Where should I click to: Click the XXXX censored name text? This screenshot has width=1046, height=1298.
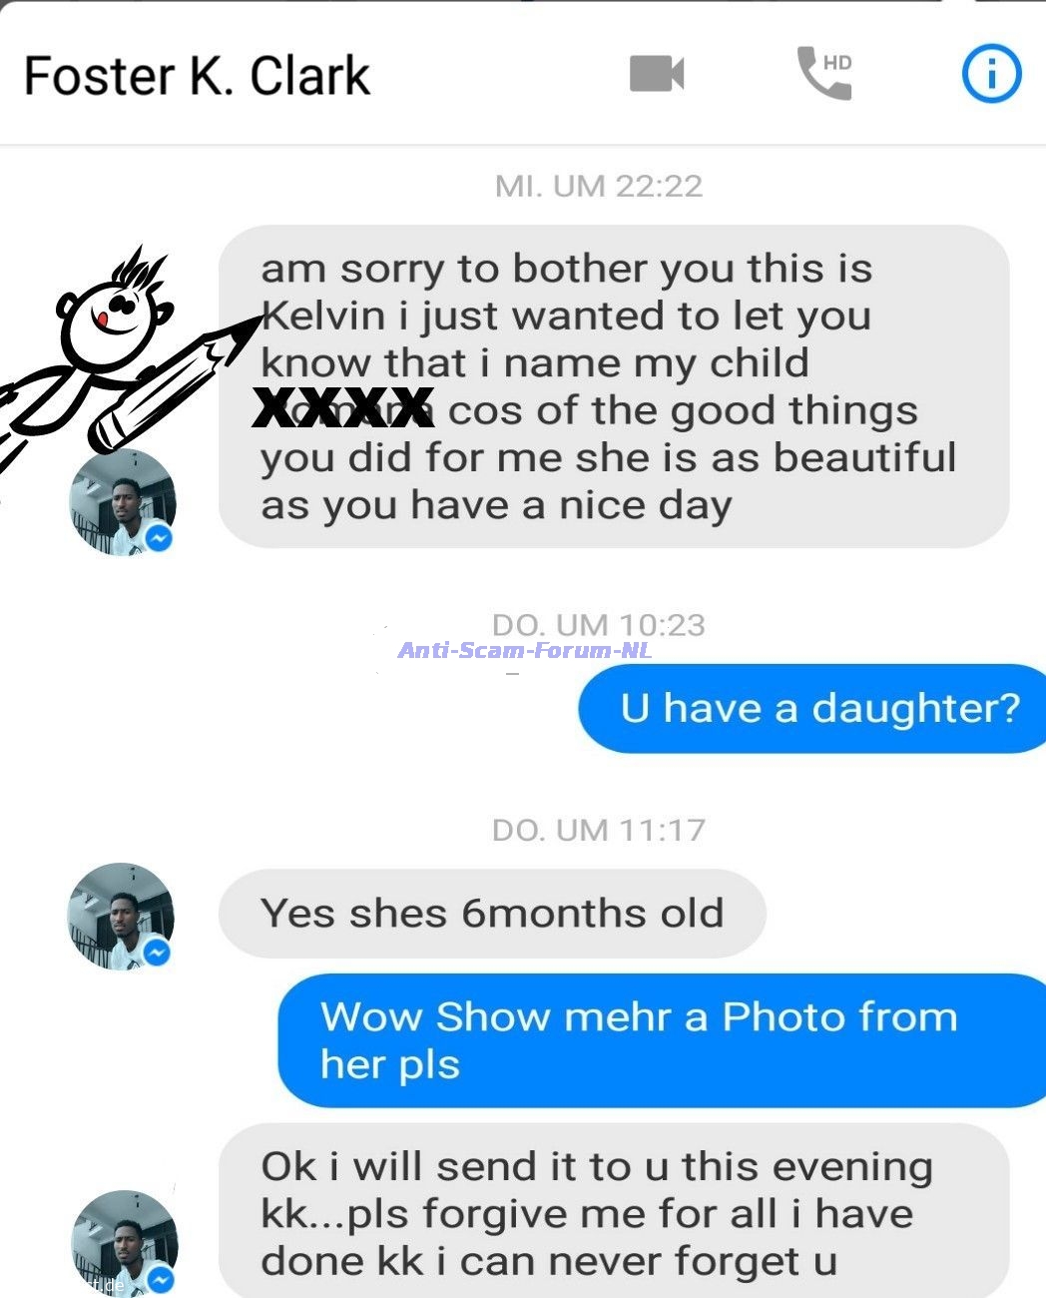click(343, 407)
